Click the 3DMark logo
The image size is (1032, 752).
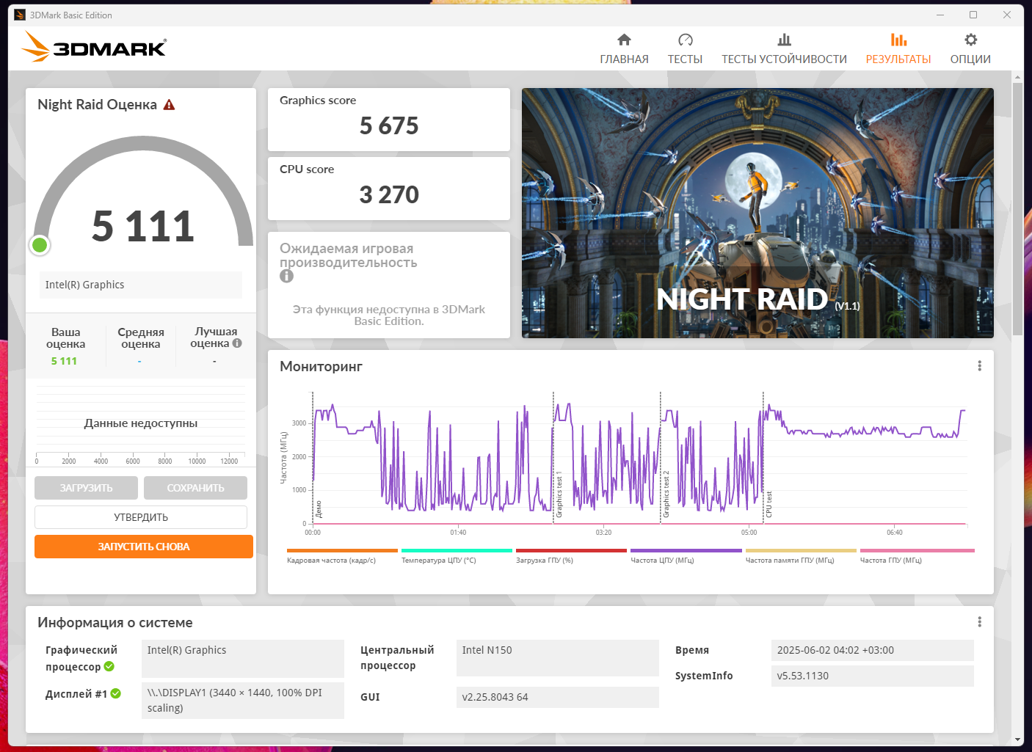tap(94, 47)
